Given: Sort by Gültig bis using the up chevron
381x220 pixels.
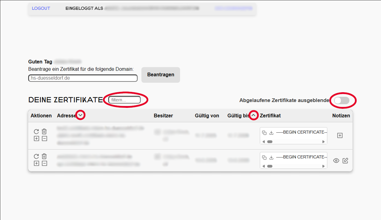Looking at the screenshot, I should (x=253, y=115).
